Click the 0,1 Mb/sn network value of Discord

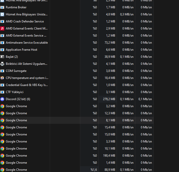coord(145,99)
